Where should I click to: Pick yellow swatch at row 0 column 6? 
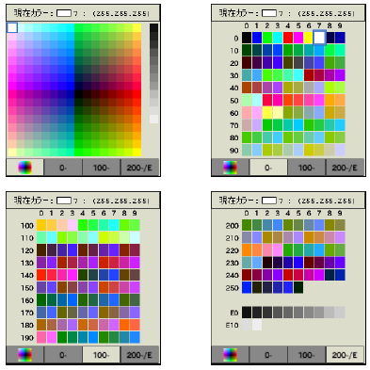pyautogui.click(x=309, y=38)
